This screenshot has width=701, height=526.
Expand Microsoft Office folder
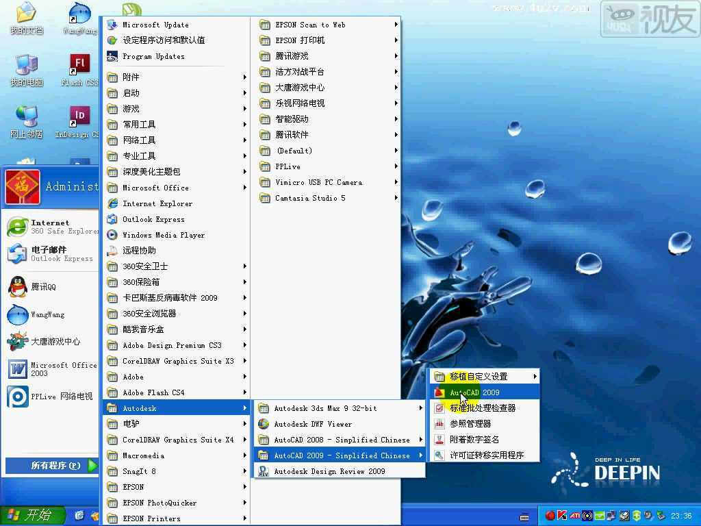(176, 188)
